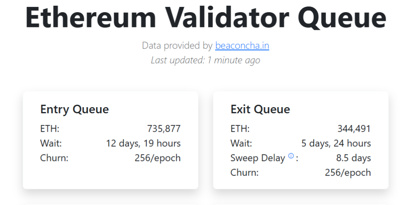Click the Sweep Delay label text

(258, 158)
